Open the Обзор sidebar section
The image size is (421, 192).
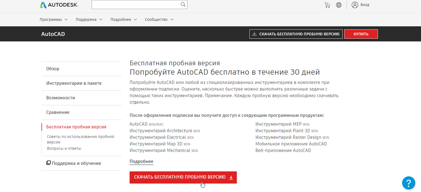tap(81, 69)
